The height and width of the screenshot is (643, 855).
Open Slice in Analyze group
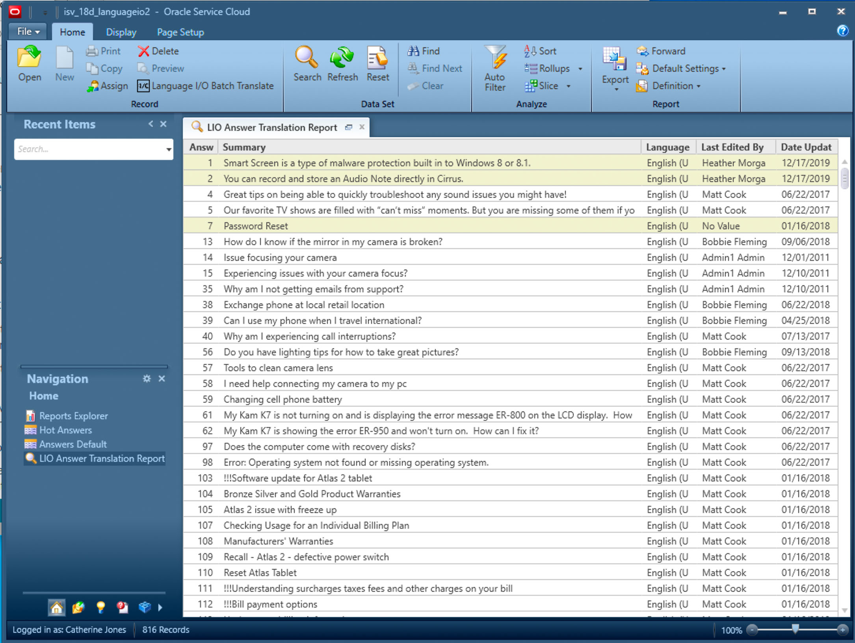547,86
